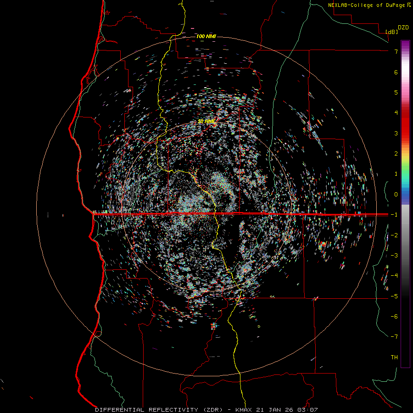Click the ZDR color scale bar
Viewport: 413px width, 413px height.
point(405,204)
